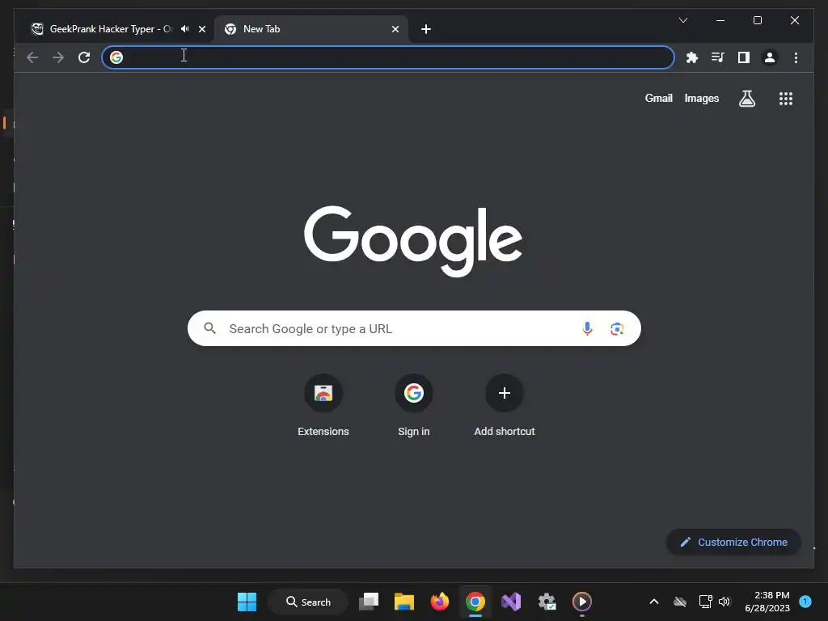The width and height of the screenshot is (828, 621).
Task: Select the New Tab tab
Action: click(x=310, y=29)
